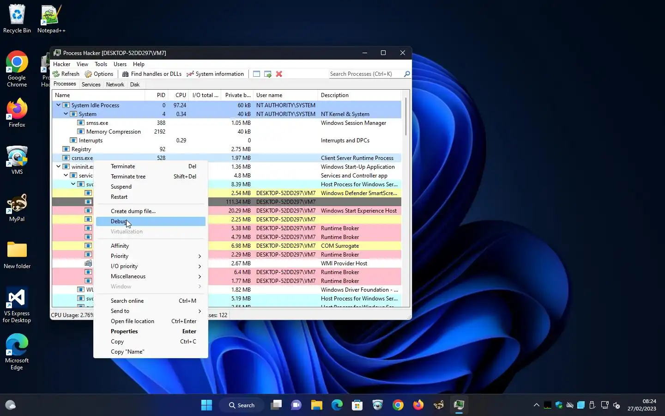
Task: Click Firefox icon on taskbar
Action: pyautogui.click(x=418, y=405)
